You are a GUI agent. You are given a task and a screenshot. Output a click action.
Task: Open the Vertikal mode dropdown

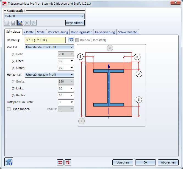(72, 47)
